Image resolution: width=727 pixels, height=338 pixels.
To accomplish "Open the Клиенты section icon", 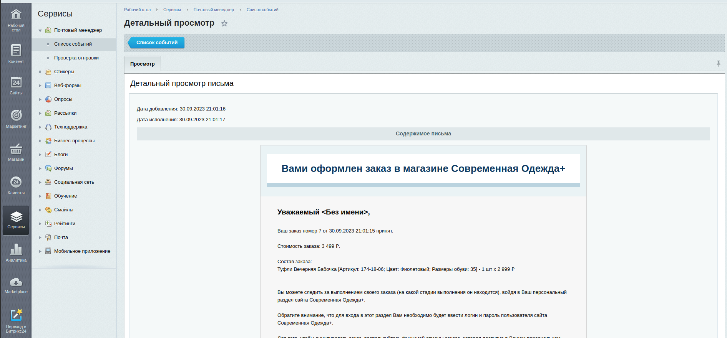I will pyautogui.click(x=16, y=182).
